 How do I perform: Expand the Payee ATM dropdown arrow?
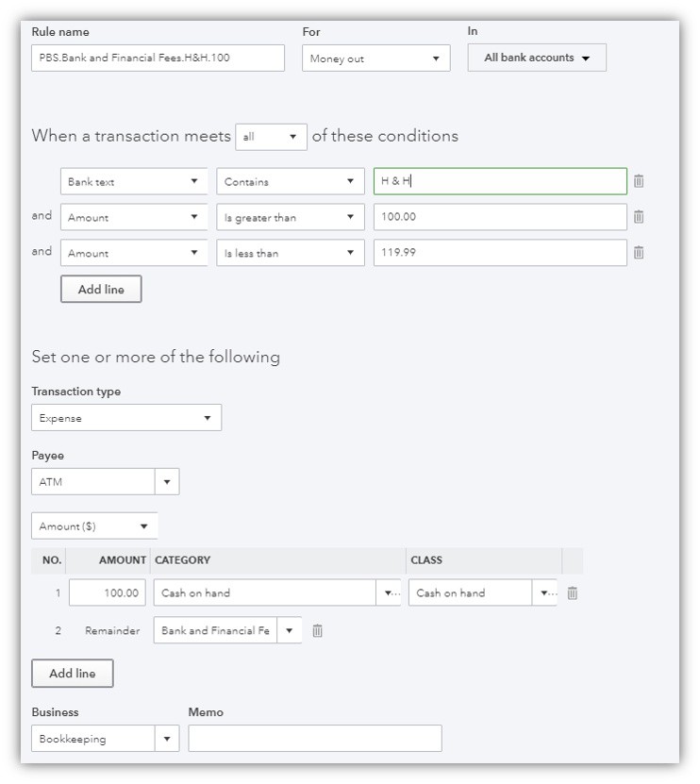point(167,481)
